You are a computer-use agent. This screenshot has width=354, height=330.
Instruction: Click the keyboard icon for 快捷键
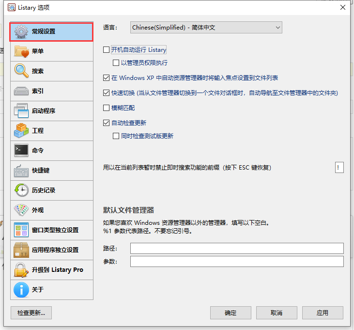coord(21,171)
